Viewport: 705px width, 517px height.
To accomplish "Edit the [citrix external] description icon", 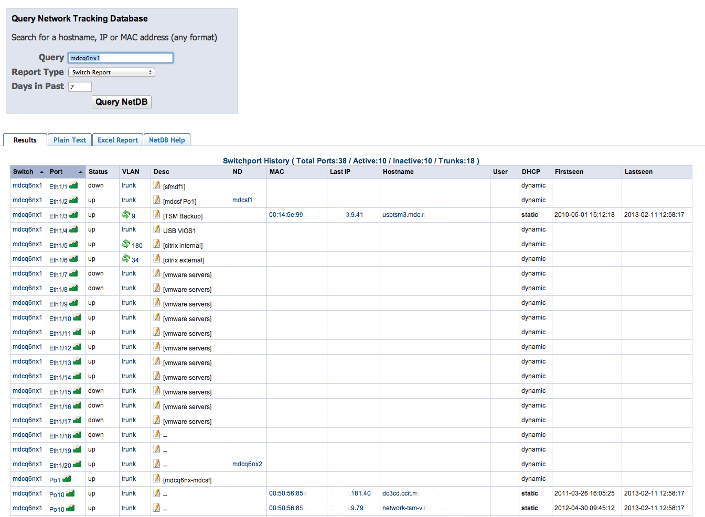I will [157, 258].
